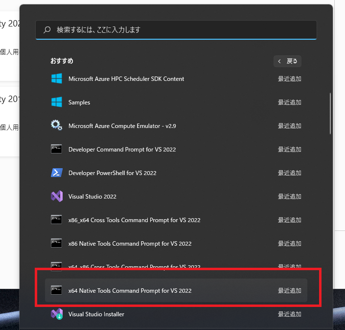Launch Developer PowerShell icon
345x330 pixels.
pos(57,173)
